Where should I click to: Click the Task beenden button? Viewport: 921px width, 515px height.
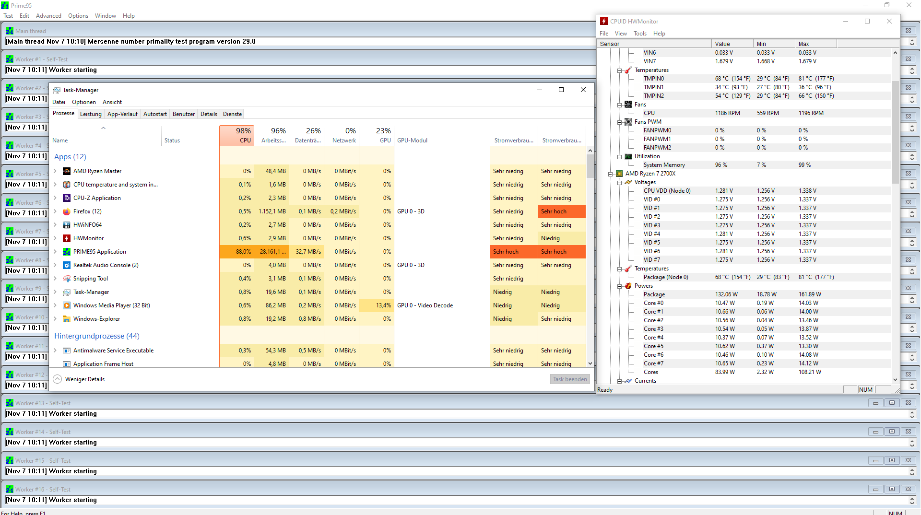pos(570,379)
